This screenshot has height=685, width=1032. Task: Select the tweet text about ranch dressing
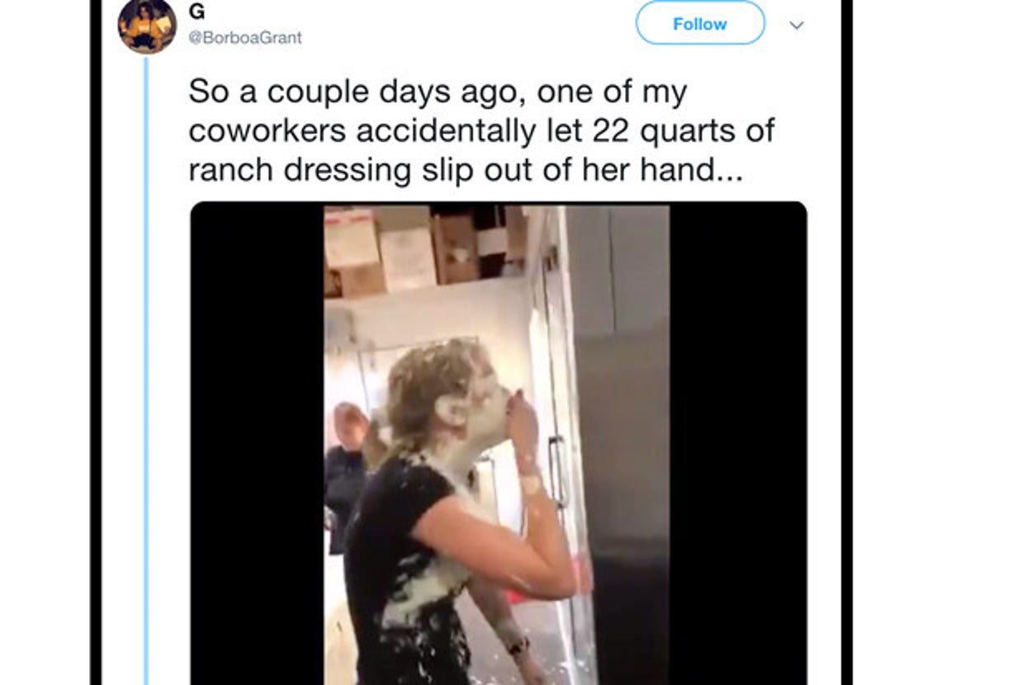(481, 130)
